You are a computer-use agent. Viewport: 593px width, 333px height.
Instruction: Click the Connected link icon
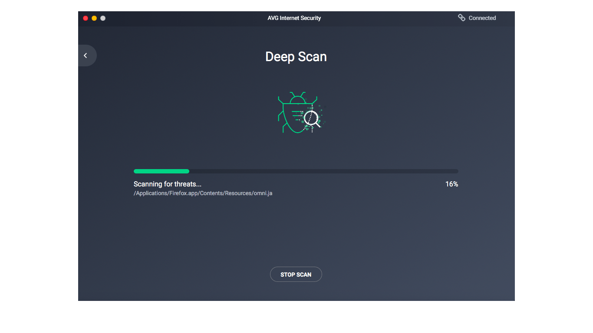(x=461, y=18)
